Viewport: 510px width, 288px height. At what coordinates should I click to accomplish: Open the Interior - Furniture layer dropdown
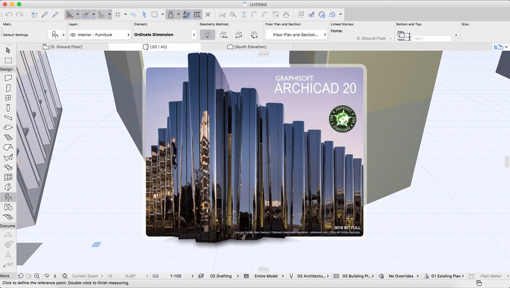pos(100,35)
